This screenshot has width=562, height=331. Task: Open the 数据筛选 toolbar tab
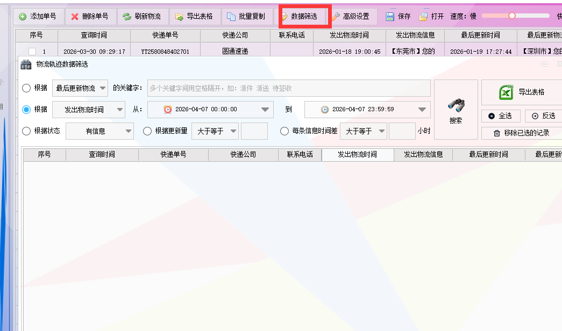click(304, 17)
